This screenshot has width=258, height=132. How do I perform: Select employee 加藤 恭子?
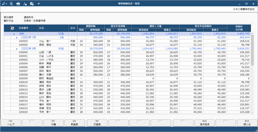45,67
